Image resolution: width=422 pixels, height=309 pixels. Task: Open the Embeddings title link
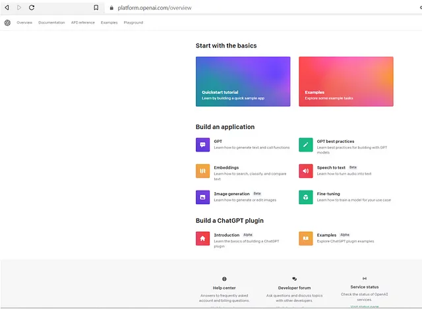tap(226, 167)
